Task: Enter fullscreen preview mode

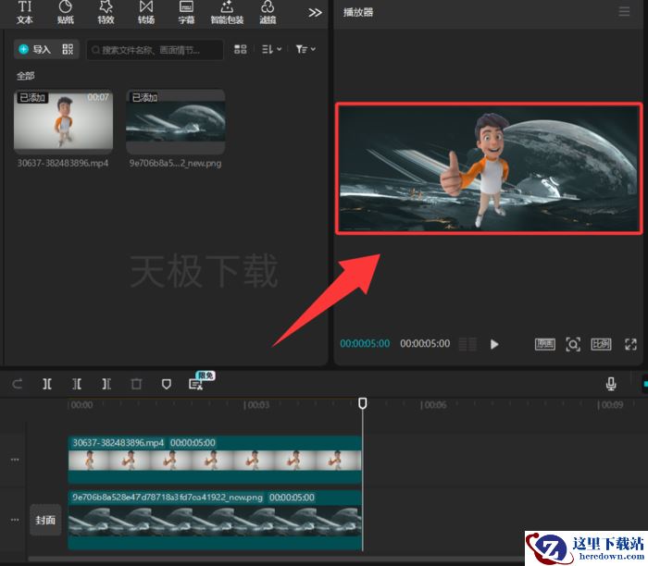Action: (x=630, y=344)
